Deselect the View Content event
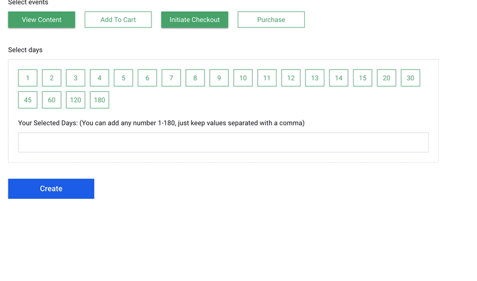477x281 pixels. [42, 20]
